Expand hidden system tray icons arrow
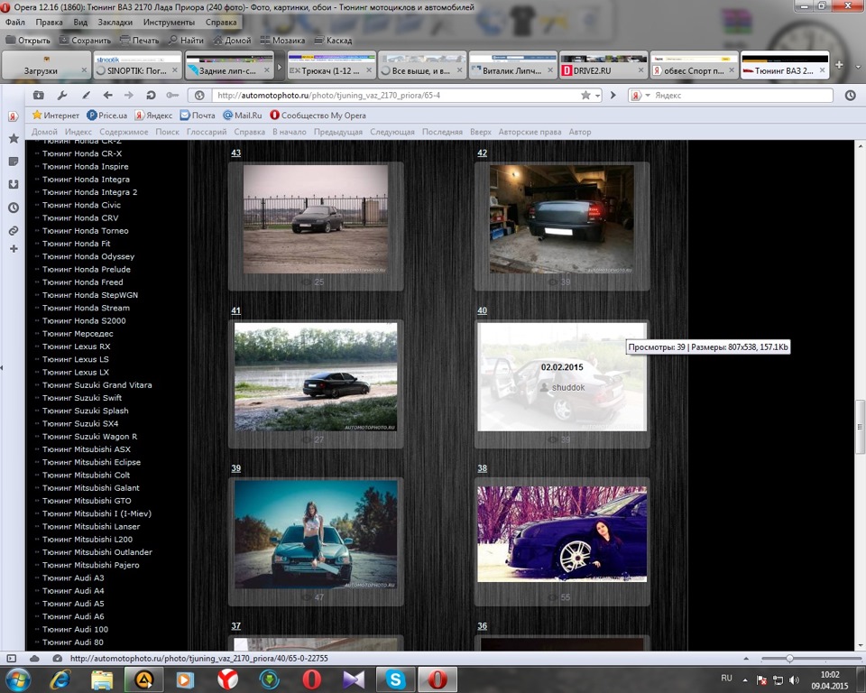 [x=745, y=679]
